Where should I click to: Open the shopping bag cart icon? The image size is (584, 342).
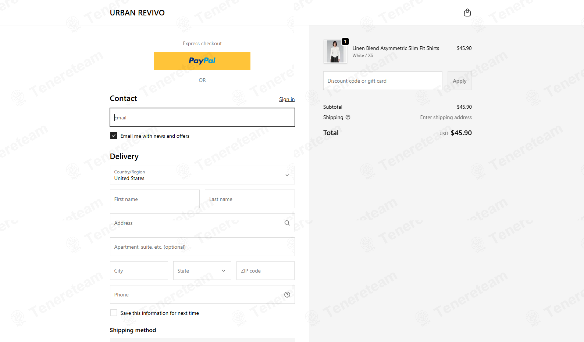[x=467, y=12]
